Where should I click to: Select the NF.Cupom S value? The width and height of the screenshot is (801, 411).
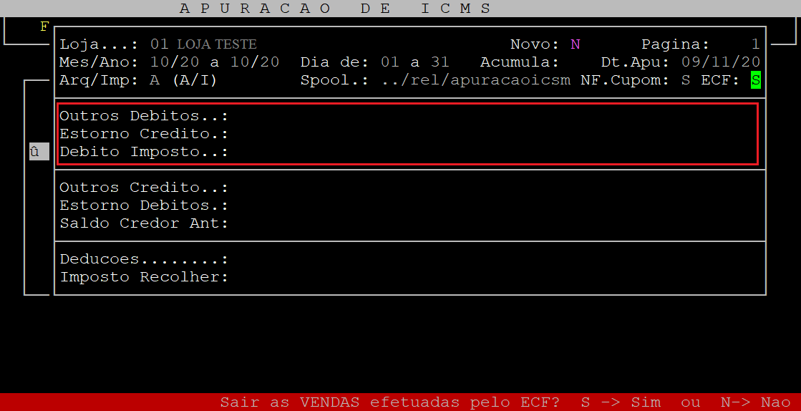coord(686,80)
